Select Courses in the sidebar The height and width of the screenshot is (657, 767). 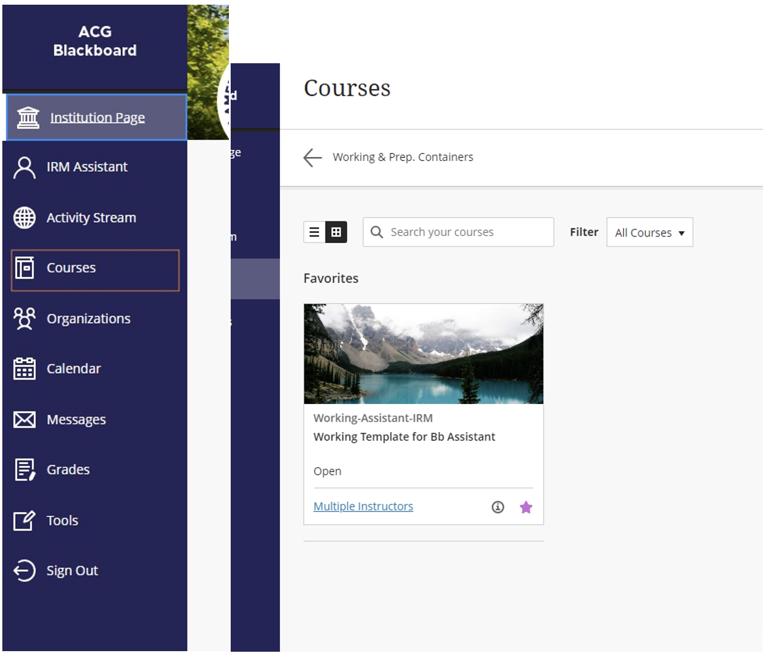[95, 270]
